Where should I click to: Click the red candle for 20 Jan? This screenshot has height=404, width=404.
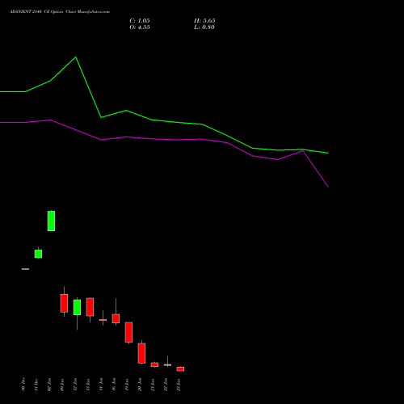coord(141,353)
